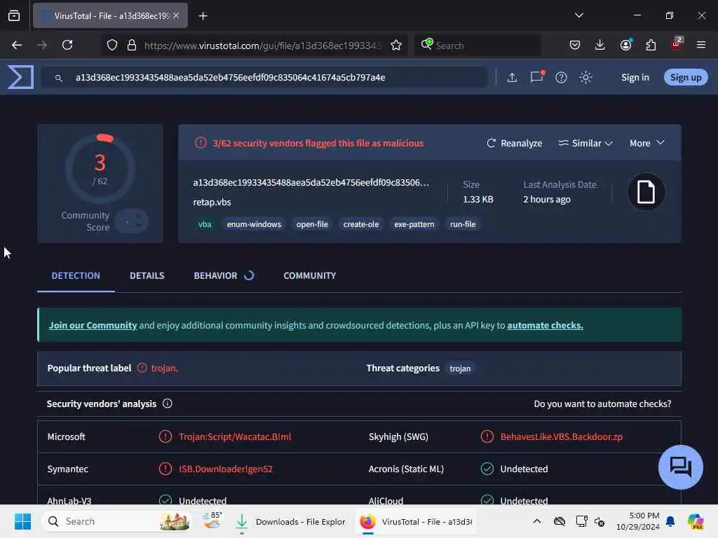The height and width of the screenshot is (538, 718).
Task: Click the Sign up button
Action: (686, 77)
